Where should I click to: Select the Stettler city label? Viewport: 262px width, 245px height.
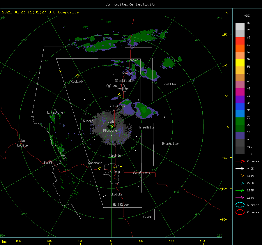click(x=170, y=84)
